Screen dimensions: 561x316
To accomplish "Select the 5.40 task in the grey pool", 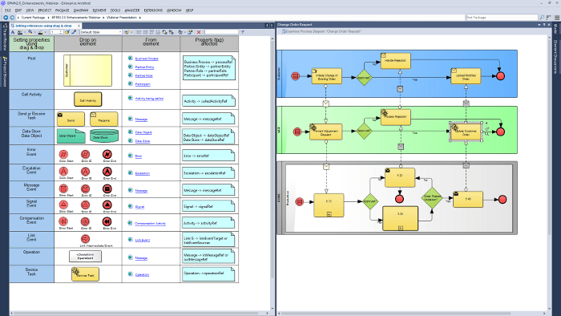I will tap(468, 200).
